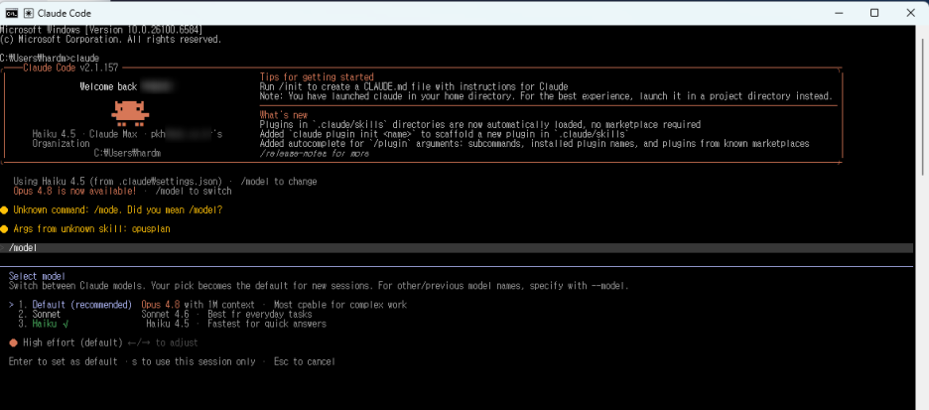The image size is (929, 410).
Task: Click the /model command input line
Action: click(x=457, y=247)
